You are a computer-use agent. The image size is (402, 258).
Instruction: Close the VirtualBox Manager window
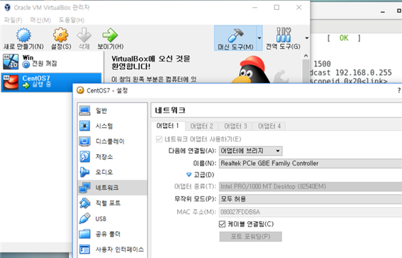[x=298, y=7]
